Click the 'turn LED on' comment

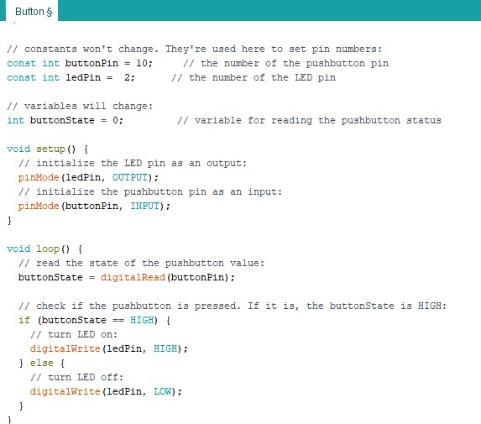coord(74,334)
